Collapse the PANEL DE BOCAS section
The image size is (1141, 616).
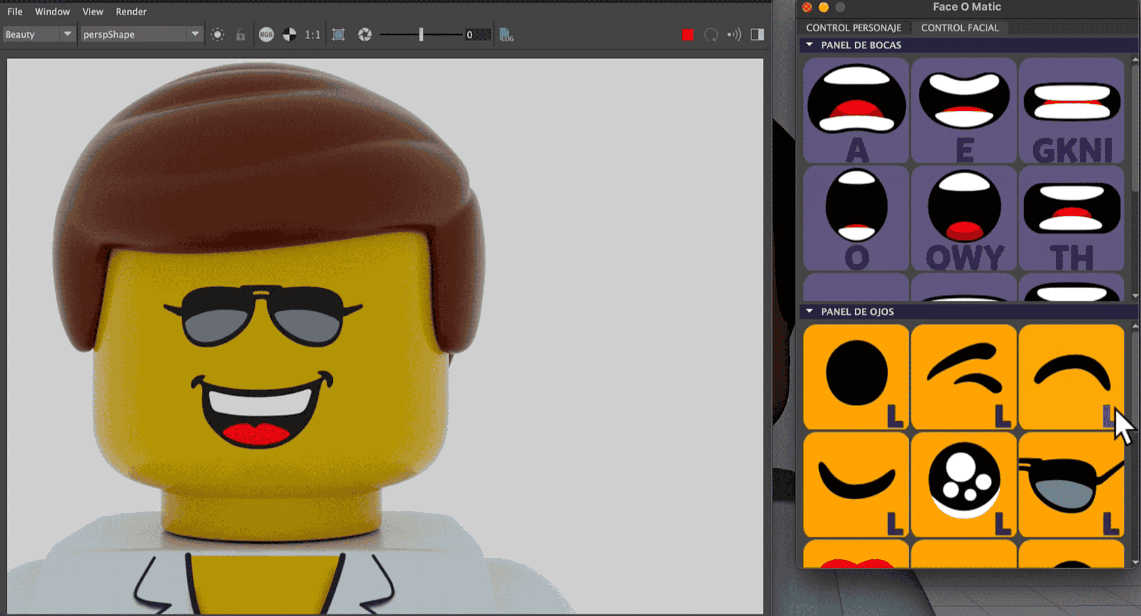tap(809, 45)
